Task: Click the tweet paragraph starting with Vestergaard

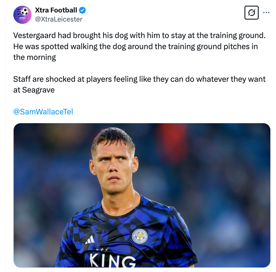Action: pyautogui.click(x=139, y=46)
